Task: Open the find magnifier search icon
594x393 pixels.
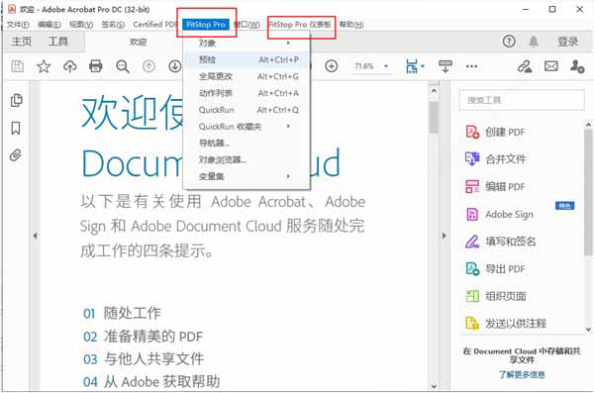Action: click(x=123, y=66)
